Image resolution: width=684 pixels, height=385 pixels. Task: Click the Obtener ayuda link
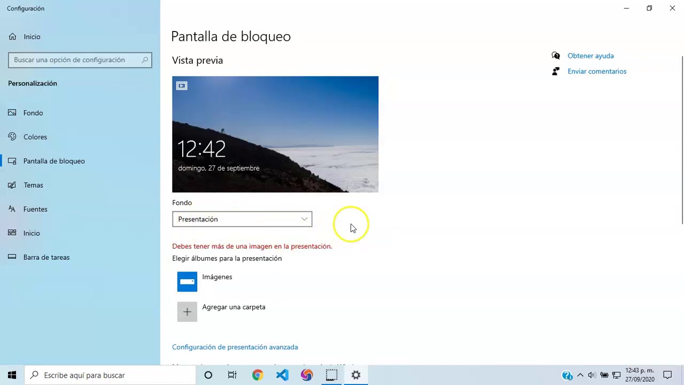(590, 56)
